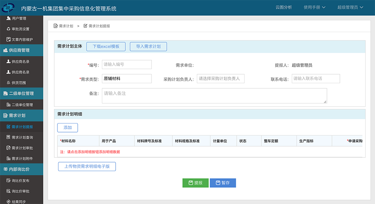Focus the 编号 input field
This screenshot has height=204, width=375.
coord(127,64)
